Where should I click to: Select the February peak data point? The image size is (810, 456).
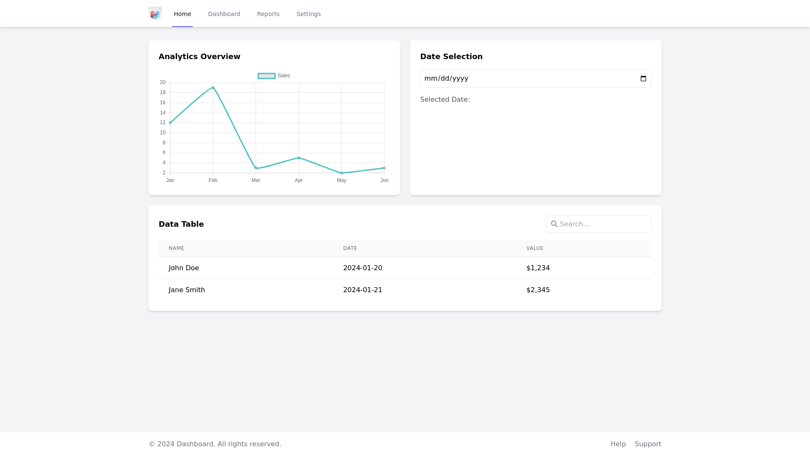click(x=213, y=88)
